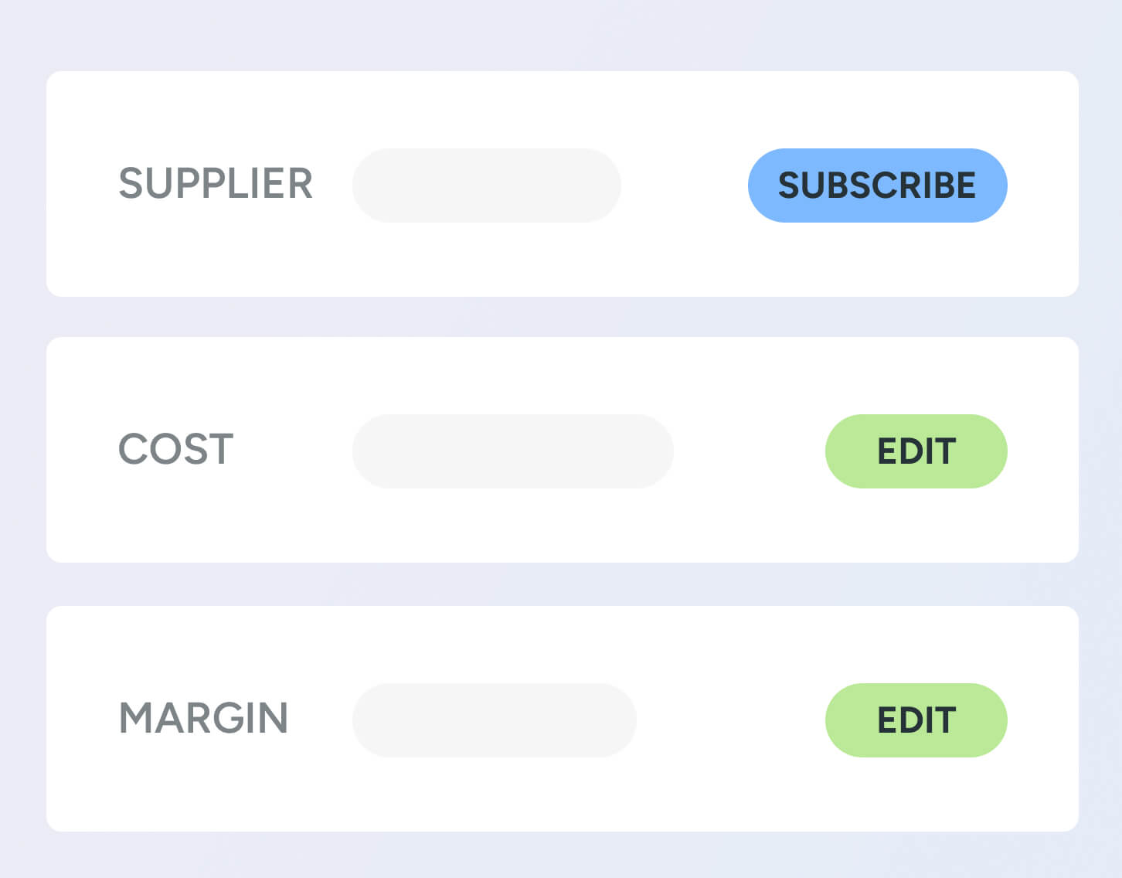
Task: Click the gray pill next to MARGIN
Action: [494, 720]
